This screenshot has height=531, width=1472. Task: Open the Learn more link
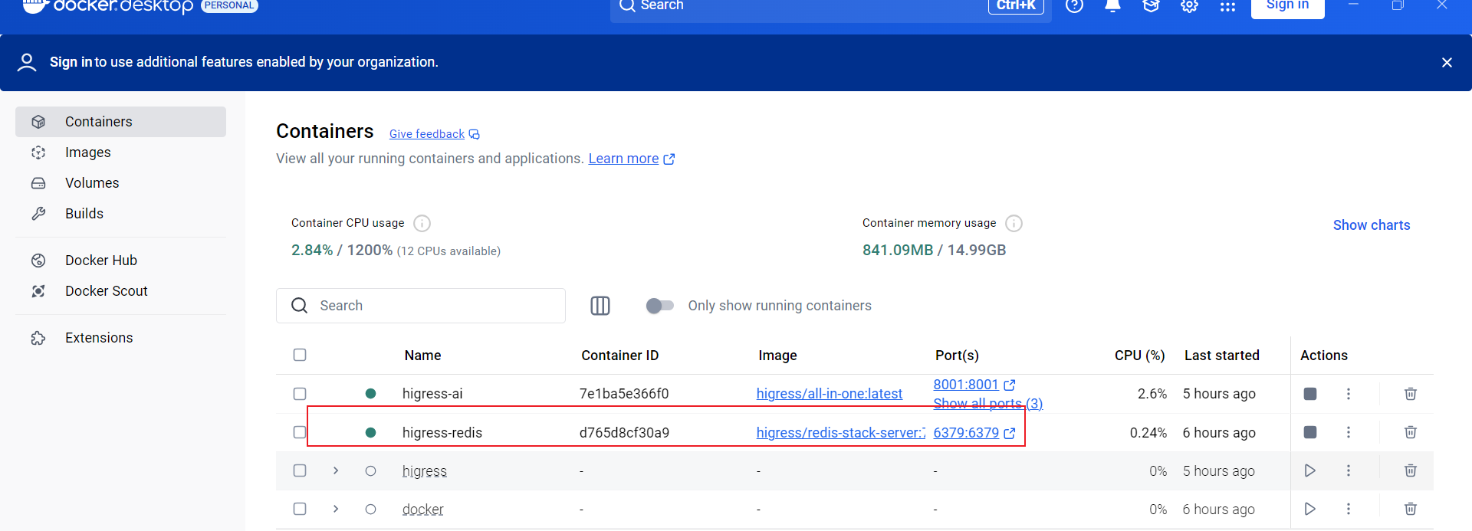tap(631, 159)
